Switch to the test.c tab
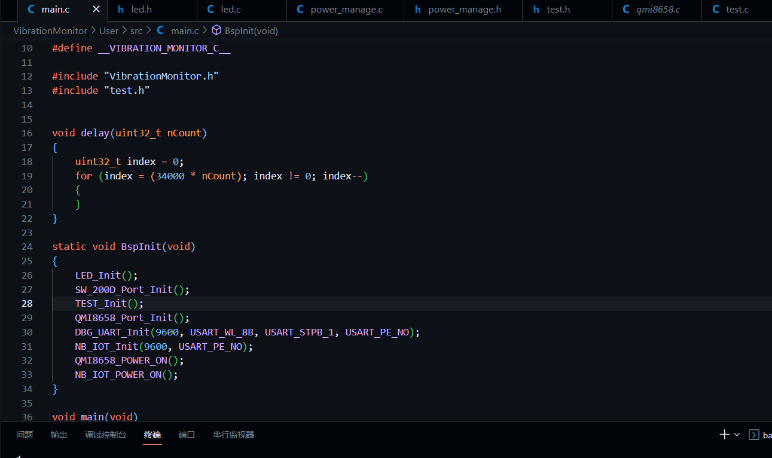 click(x=737, y=10)
